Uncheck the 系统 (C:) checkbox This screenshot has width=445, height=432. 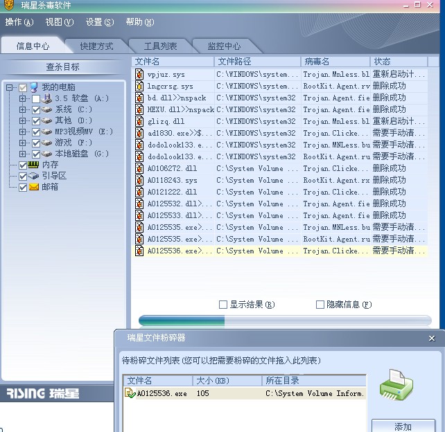pyautogui.click(x=36, y=110)
